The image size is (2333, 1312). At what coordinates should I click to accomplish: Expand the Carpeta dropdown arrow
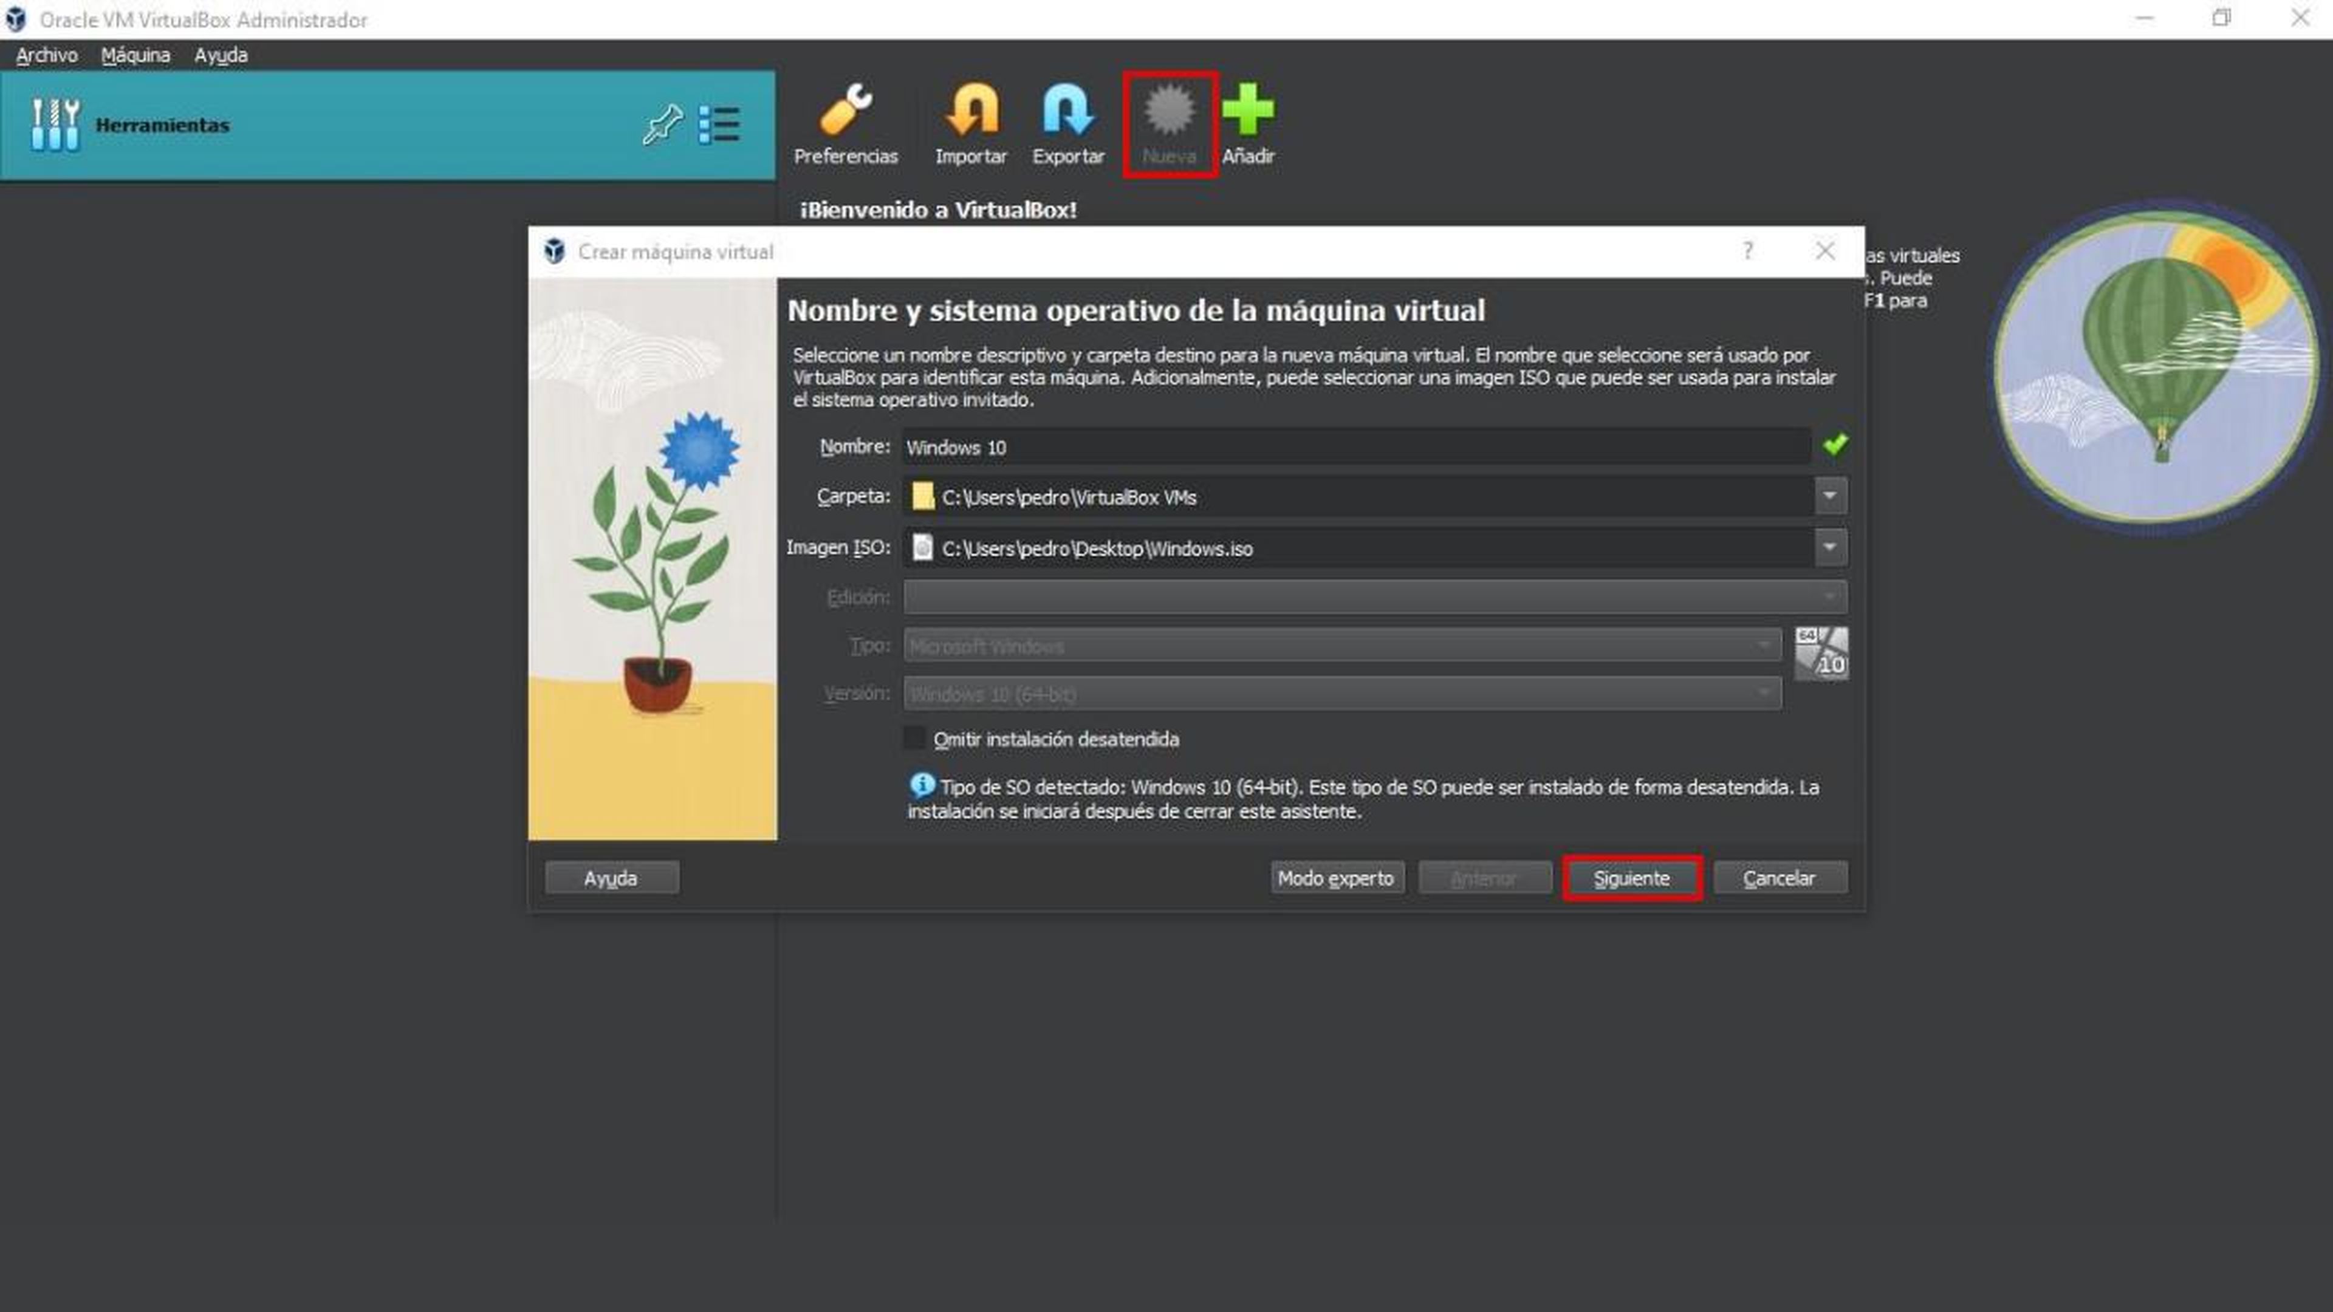(1831, 496)
